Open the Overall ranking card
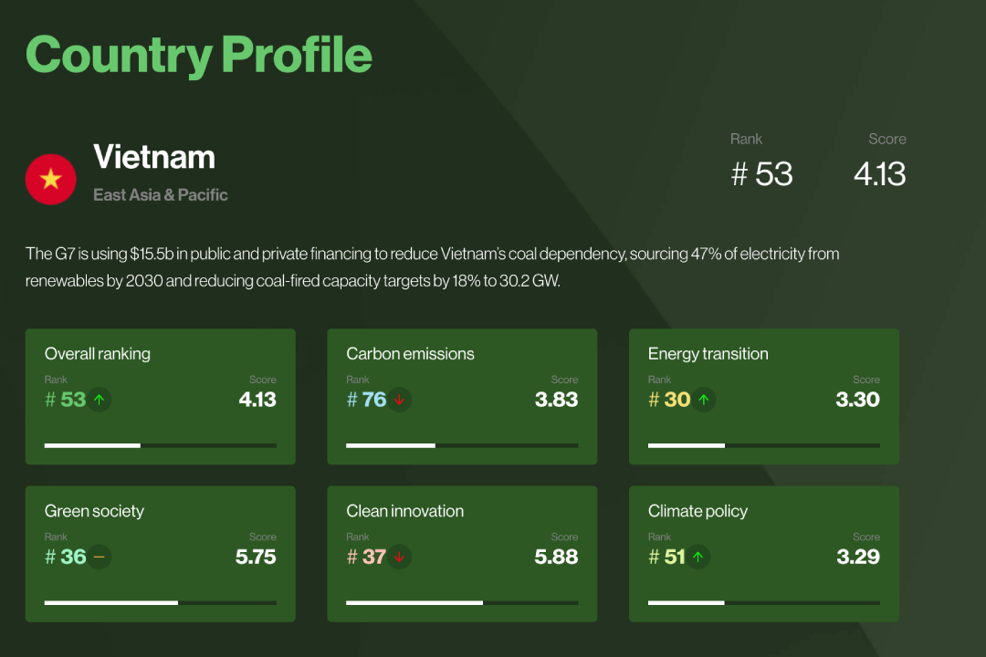 click(161, 397)
